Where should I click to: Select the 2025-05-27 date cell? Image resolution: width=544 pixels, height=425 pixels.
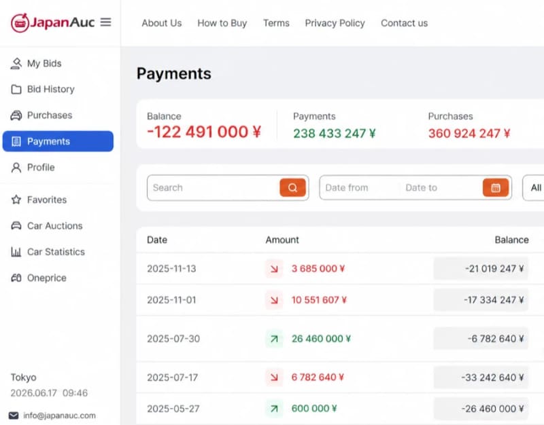click(x=173, y=409)
